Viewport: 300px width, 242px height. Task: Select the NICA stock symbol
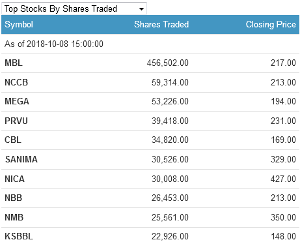point(15,179)
